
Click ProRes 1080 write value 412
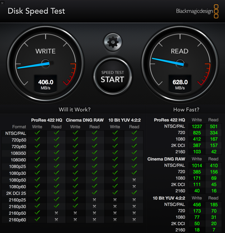(x=197, y=139)
